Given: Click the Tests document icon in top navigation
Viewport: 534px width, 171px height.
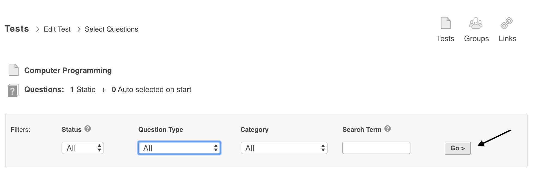Looking at the screenshot, I should pyautogui.click(x=446, y=23).
